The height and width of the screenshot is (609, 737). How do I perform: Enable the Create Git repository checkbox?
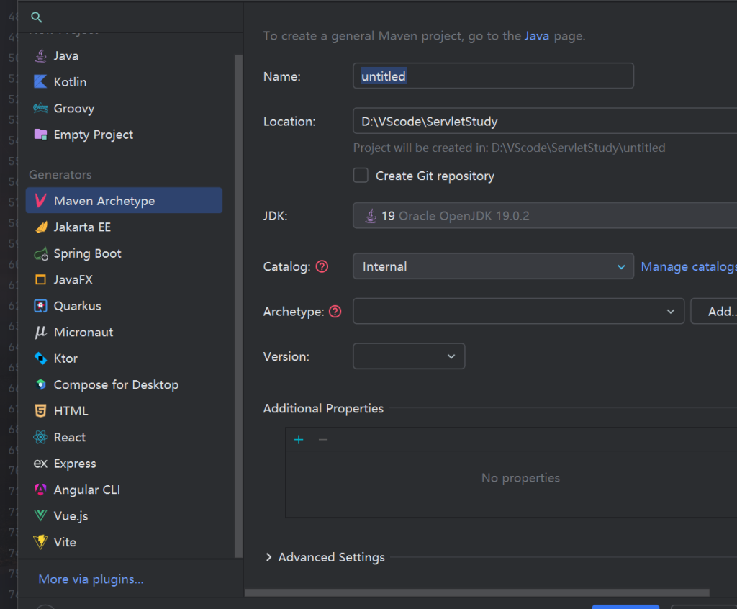(x=361, y=176)
